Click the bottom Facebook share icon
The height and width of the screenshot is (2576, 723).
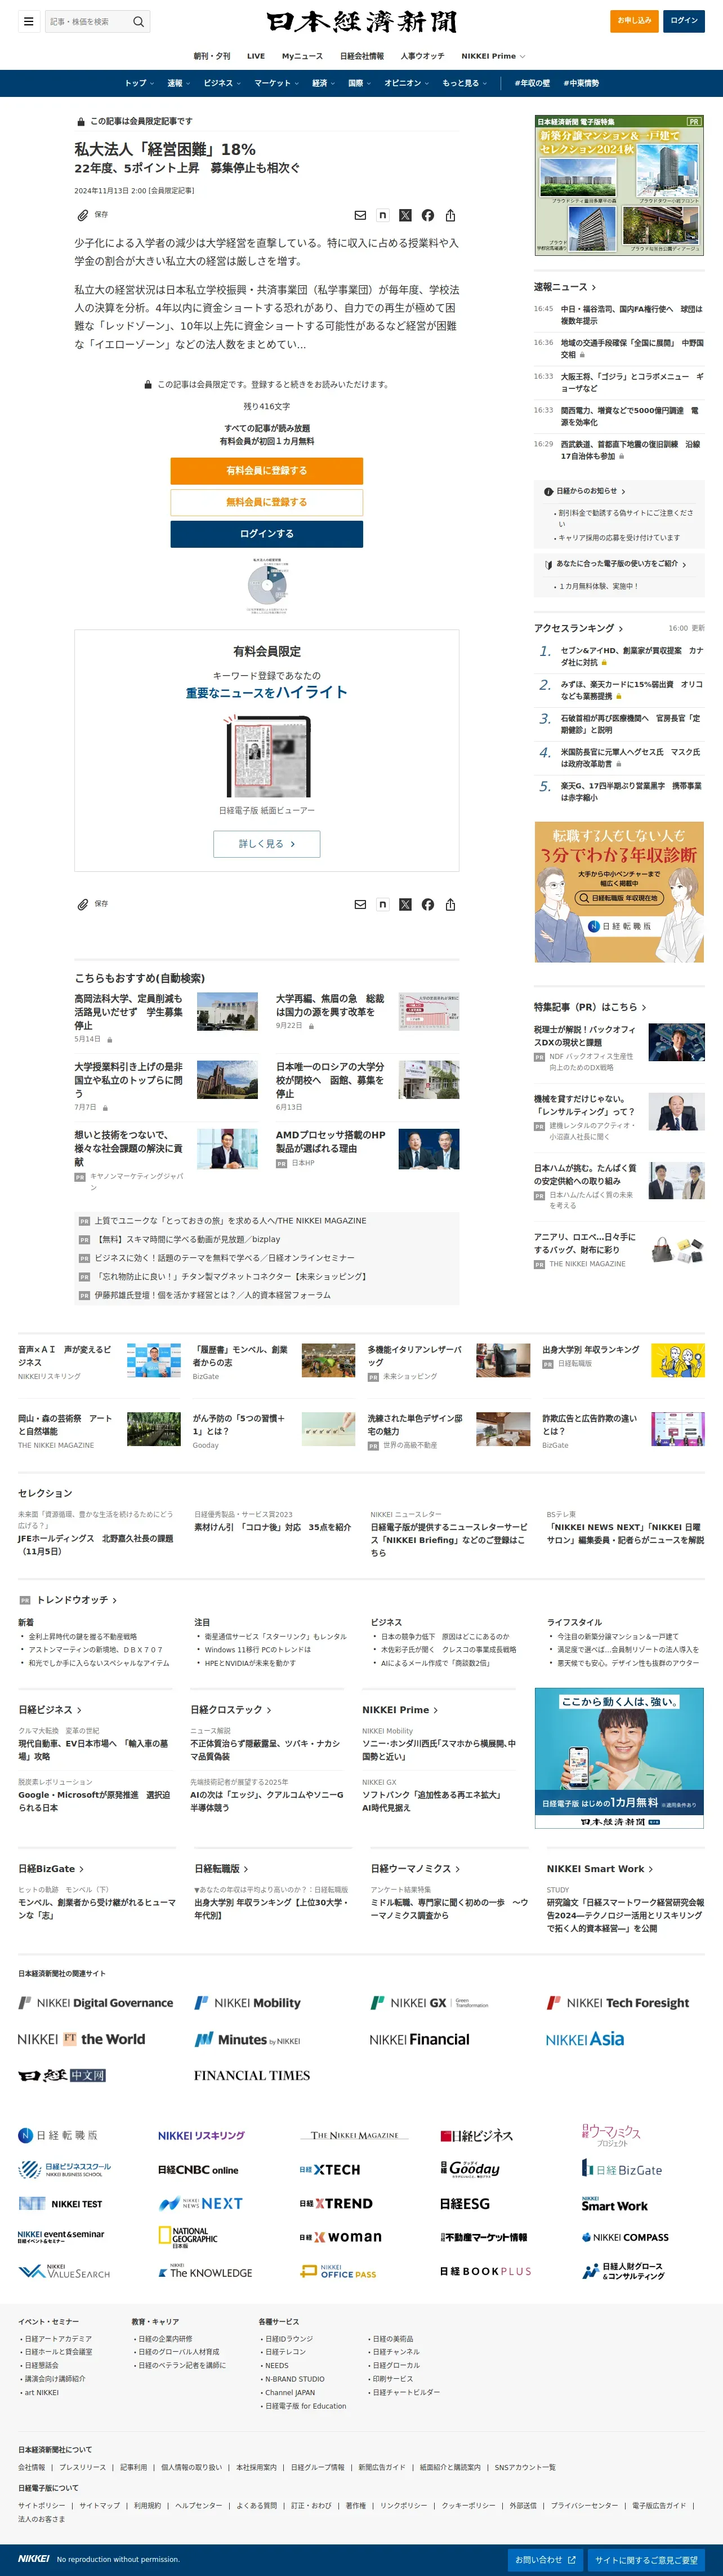point(427,904)
